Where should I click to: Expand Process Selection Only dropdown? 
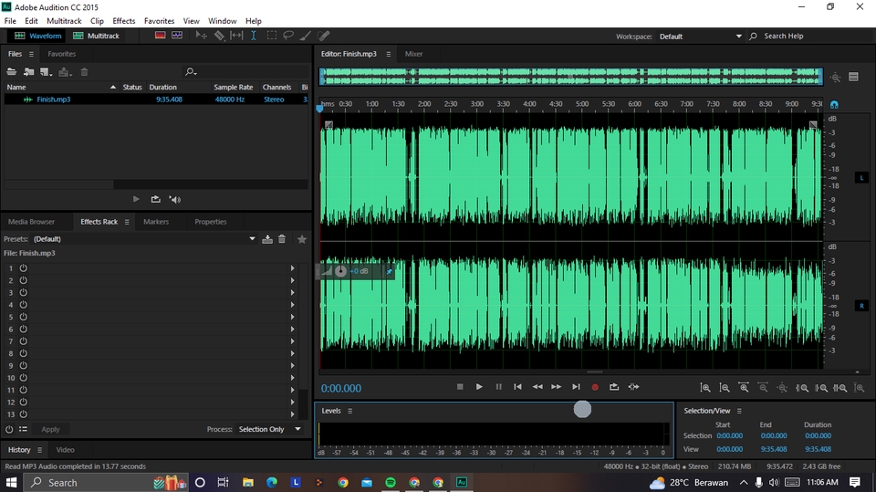(x=269, y=429)
